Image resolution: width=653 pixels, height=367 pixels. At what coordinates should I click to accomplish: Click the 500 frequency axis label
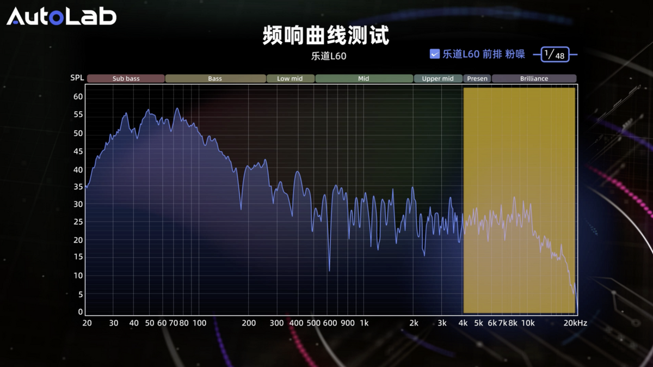313,323
